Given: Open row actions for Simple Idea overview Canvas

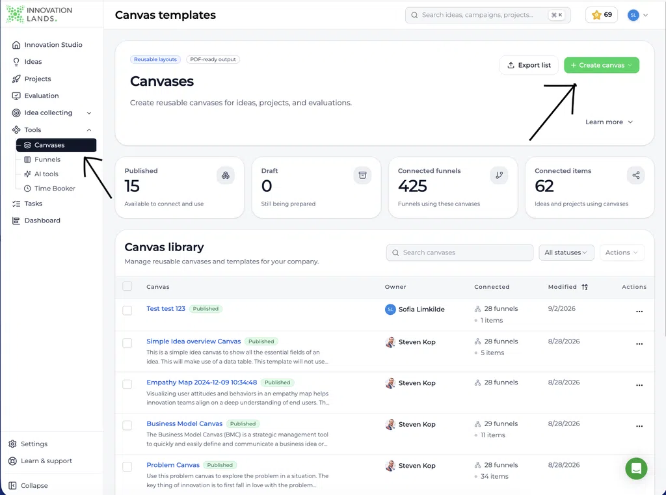Looking at the screenshot, I should pos(639,343).
